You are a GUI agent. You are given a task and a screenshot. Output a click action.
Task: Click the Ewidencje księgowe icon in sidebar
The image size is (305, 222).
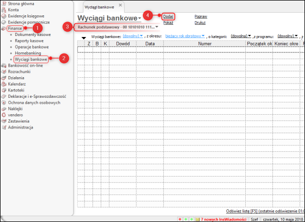point(4,16)
